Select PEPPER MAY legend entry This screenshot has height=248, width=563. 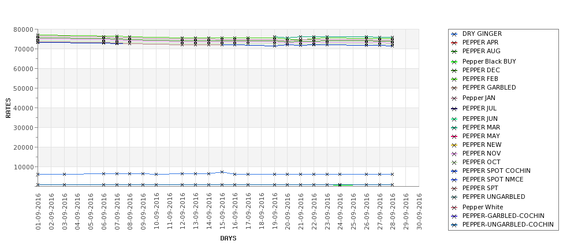[481, 136]
